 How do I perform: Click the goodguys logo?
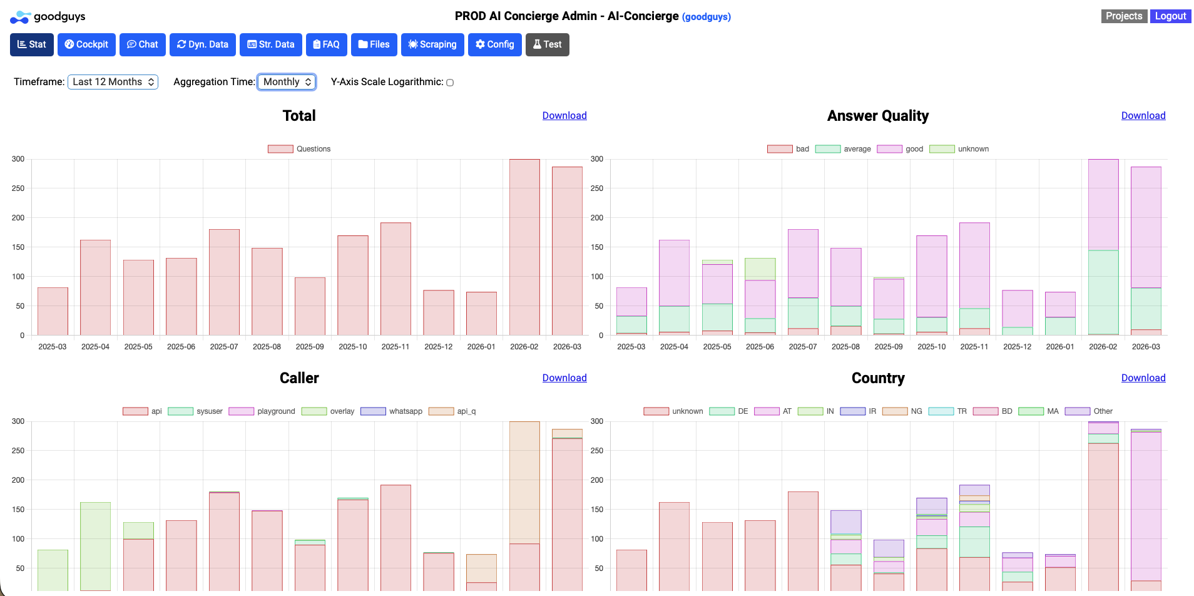tap(47, 17)
